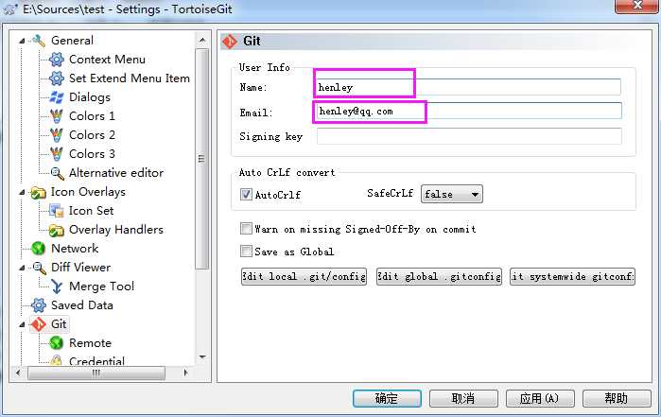The image size is (661, 417).
Task: Click the 帮助 (Help) button
Action: [x=617, y=398]
